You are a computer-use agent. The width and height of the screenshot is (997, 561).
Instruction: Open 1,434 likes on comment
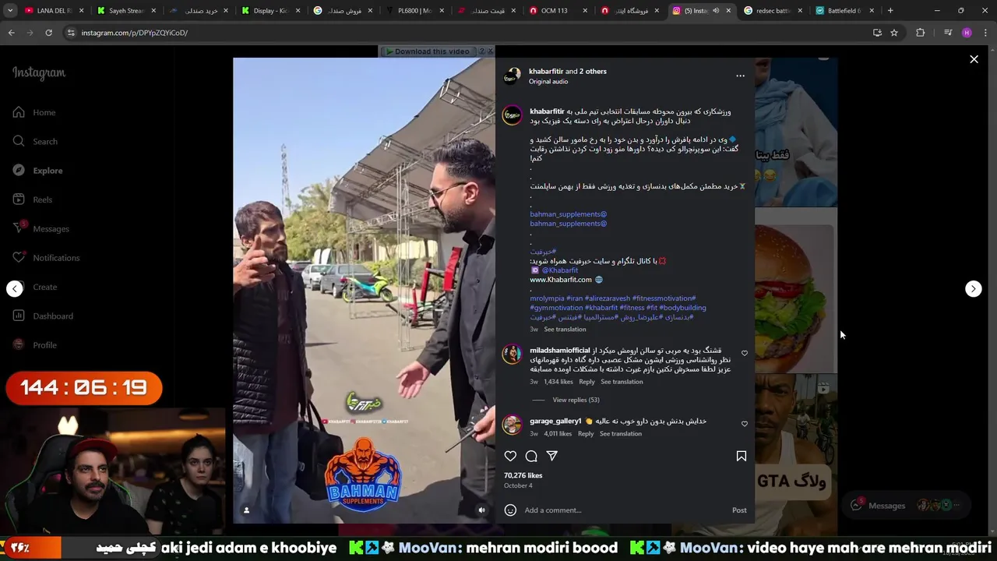558,382
